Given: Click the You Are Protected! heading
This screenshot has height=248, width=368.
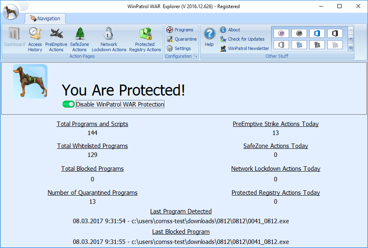Looking at the screenshot, I should [123, 90].
